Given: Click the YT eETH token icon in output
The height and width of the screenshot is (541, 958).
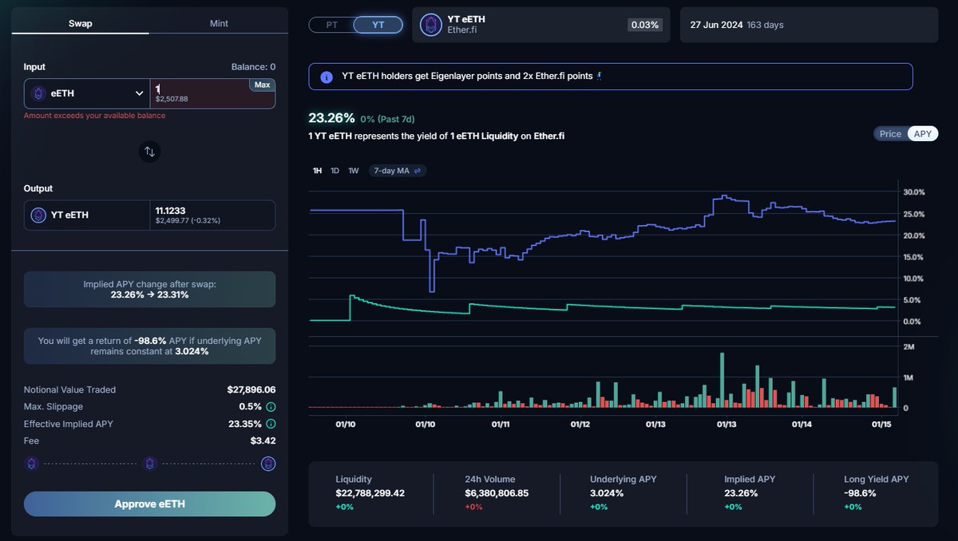Looking at the screenshot, I should pyautogui.click(x=38, y=215).
